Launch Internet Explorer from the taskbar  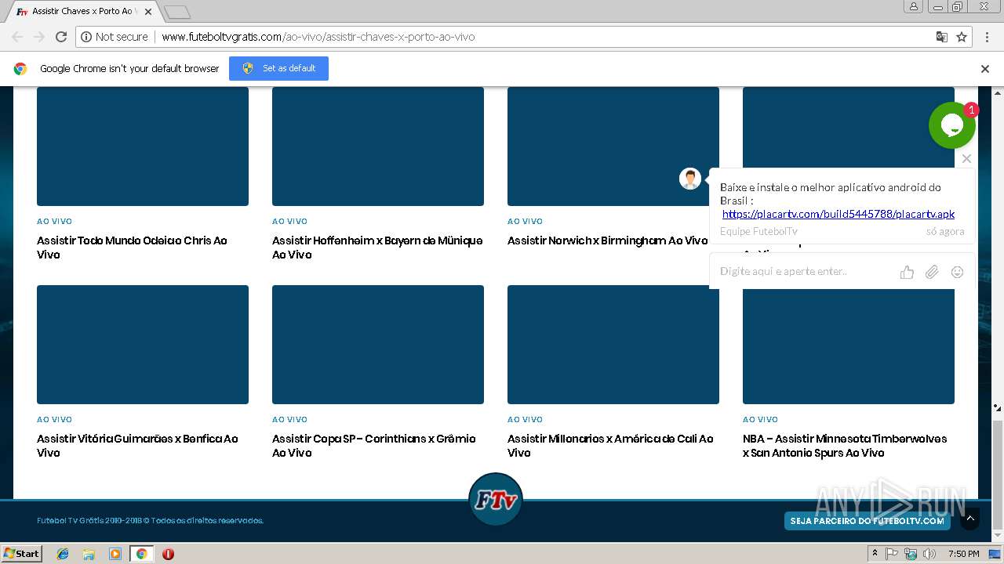63,554
